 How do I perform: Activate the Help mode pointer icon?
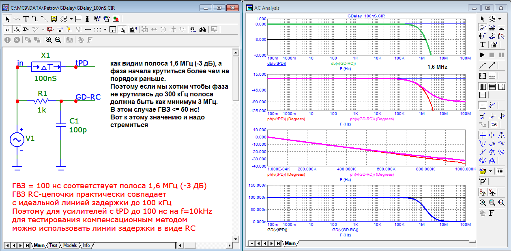pos(97,19)
